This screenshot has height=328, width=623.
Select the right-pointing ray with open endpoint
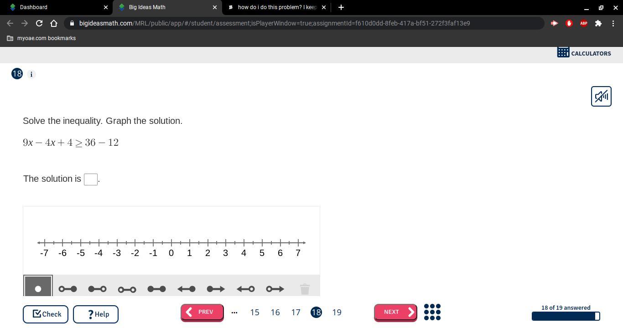(x=275, y=289)
